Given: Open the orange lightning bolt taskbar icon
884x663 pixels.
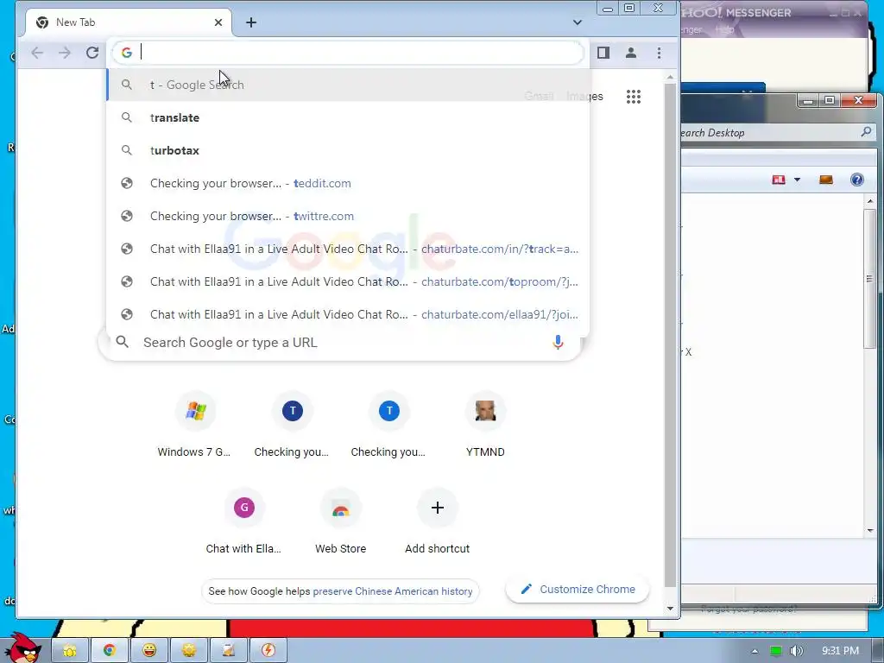Looking at the screenshot, I should tap(268, 651).
